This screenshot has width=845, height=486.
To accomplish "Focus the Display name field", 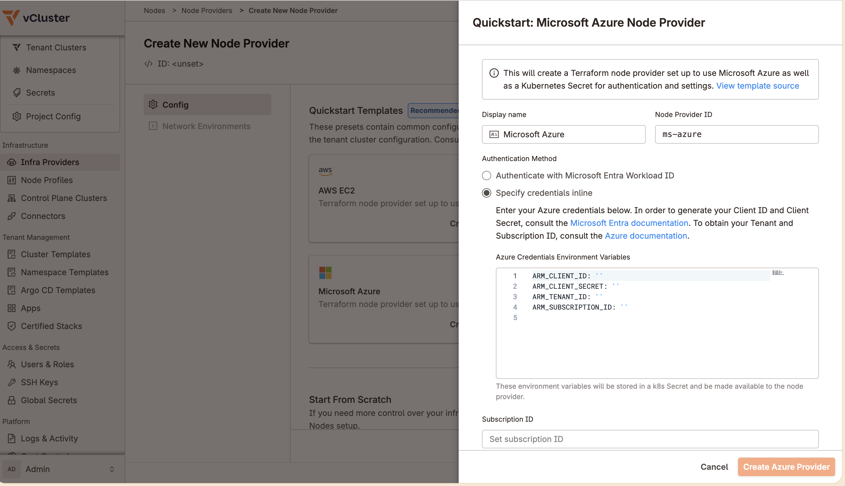I will click(x=564, y=134).
